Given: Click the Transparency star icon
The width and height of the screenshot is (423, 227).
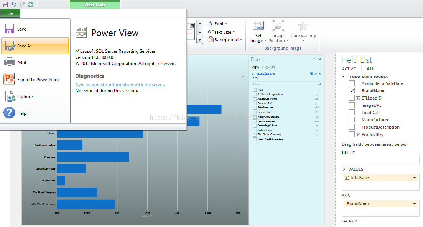Looking at the screenshot, I should coord(303,26).
